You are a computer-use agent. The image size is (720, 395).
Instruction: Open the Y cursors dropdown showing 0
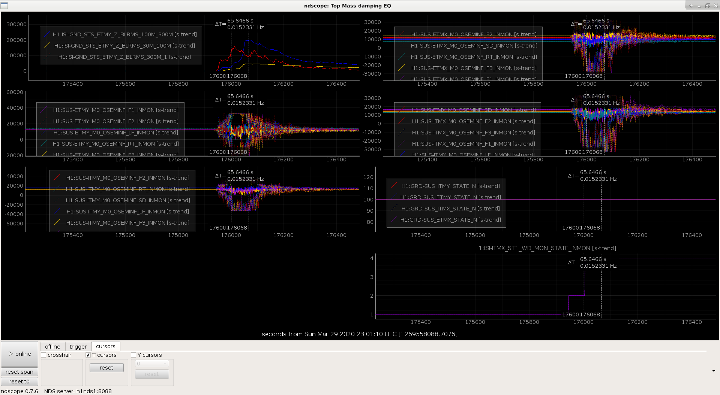tap(152, 364)
